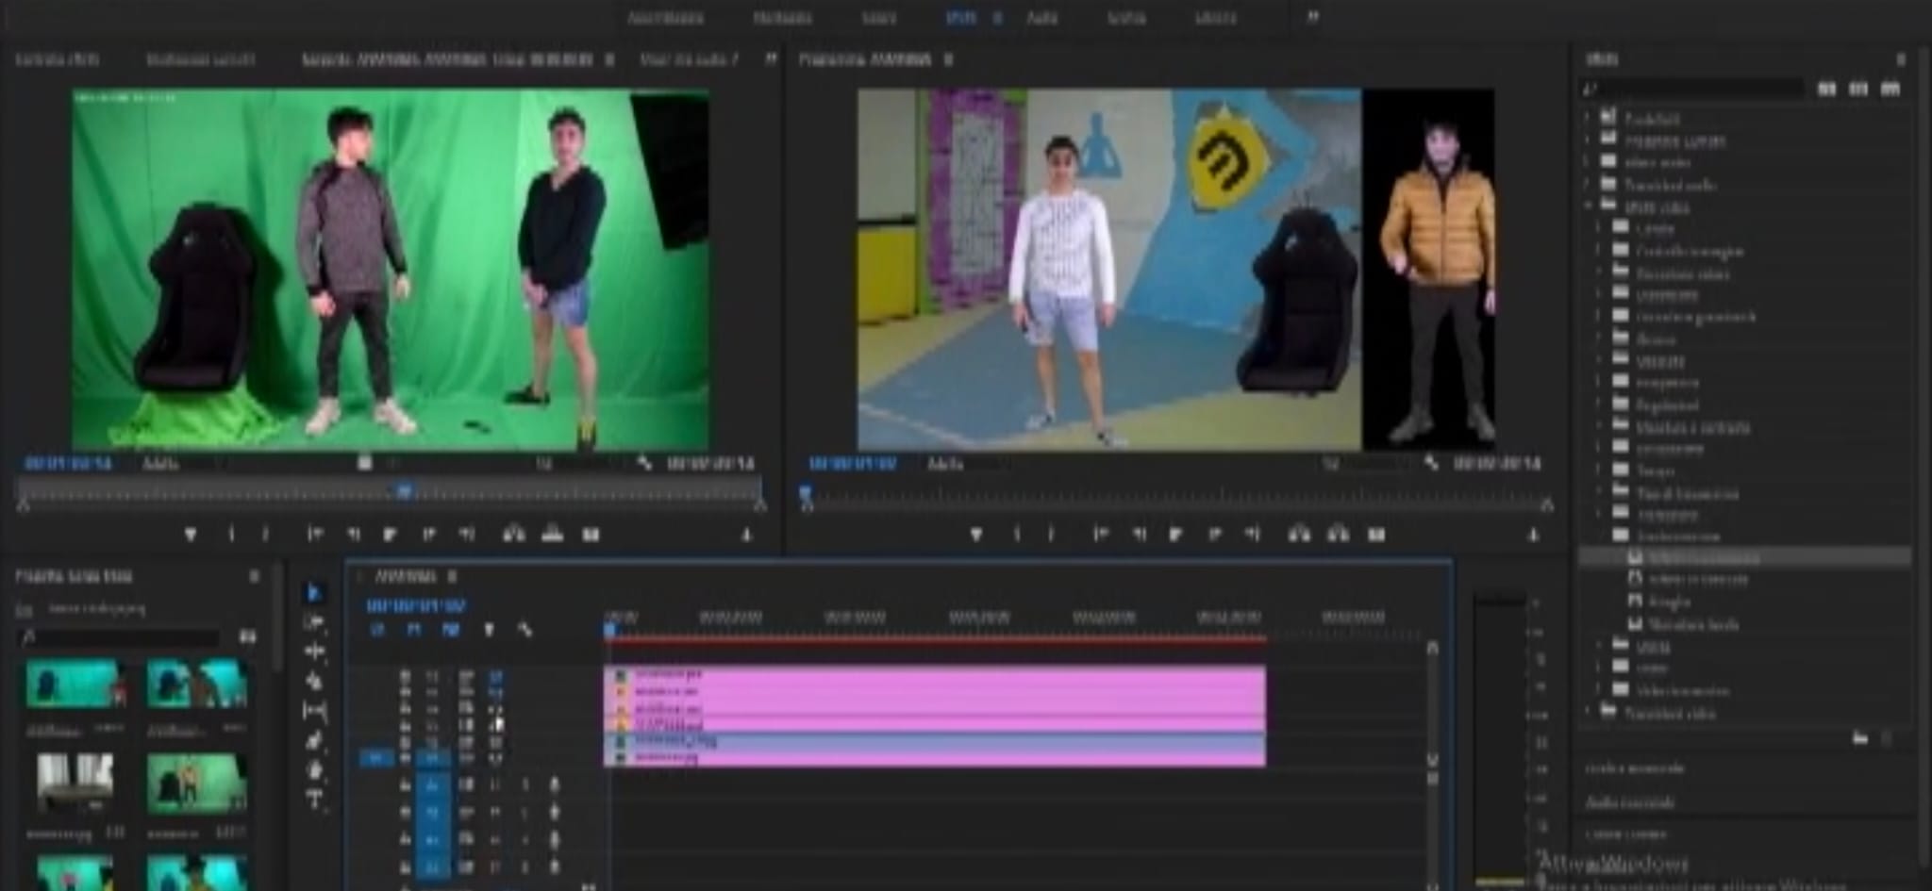Step back one frame in Program monitor
This screenshot has width=1932, height=891.
click(x=1140, y=535)
